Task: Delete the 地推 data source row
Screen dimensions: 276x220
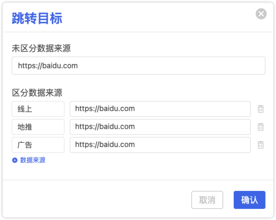Action: tap(261, 127)
